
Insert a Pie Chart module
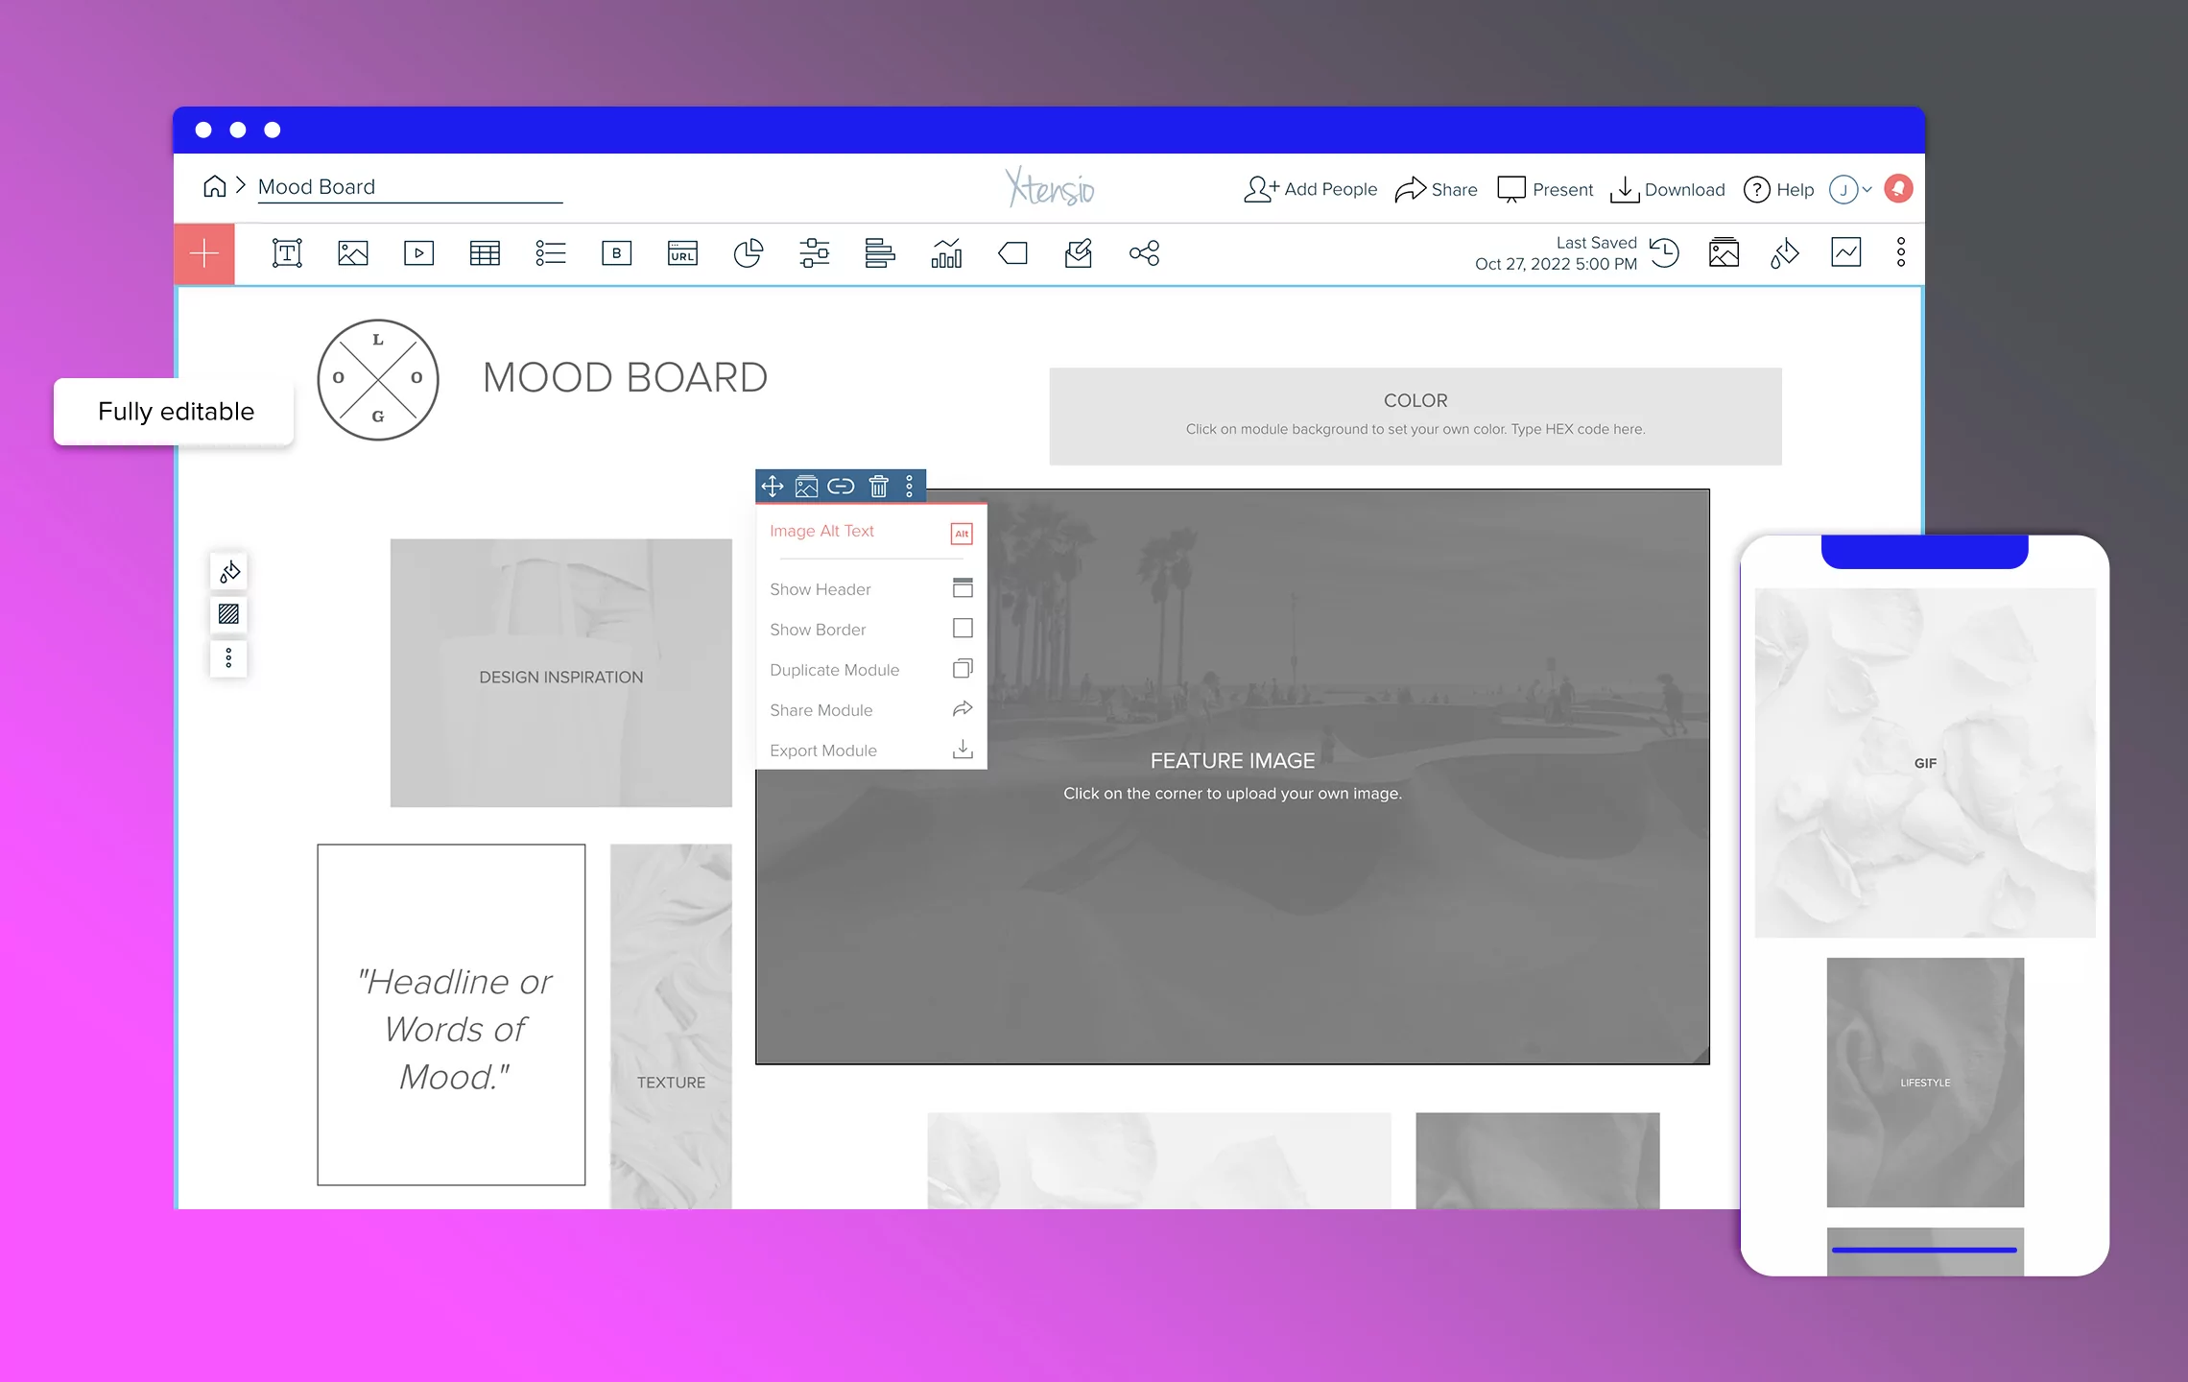[x=749, y=253]
